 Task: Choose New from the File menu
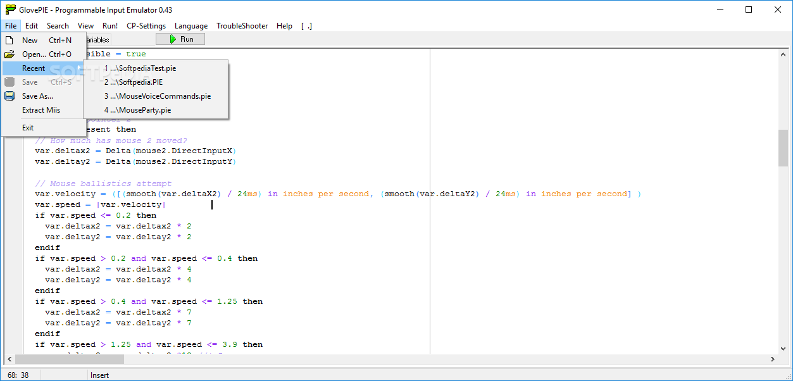[44, 41]
